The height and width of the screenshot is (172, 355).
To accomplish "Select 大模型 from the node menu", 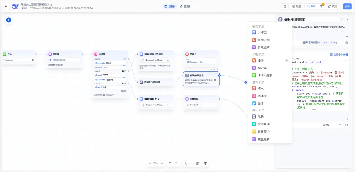I will (262, 32).
